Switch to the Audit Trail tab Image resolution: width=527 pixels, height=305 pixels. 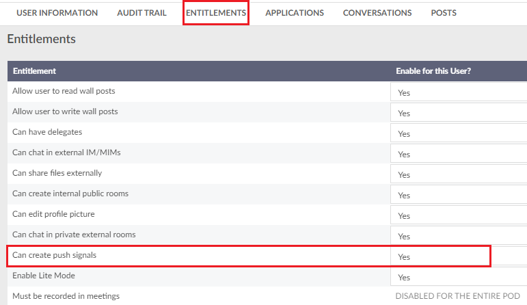click(141, 13)
